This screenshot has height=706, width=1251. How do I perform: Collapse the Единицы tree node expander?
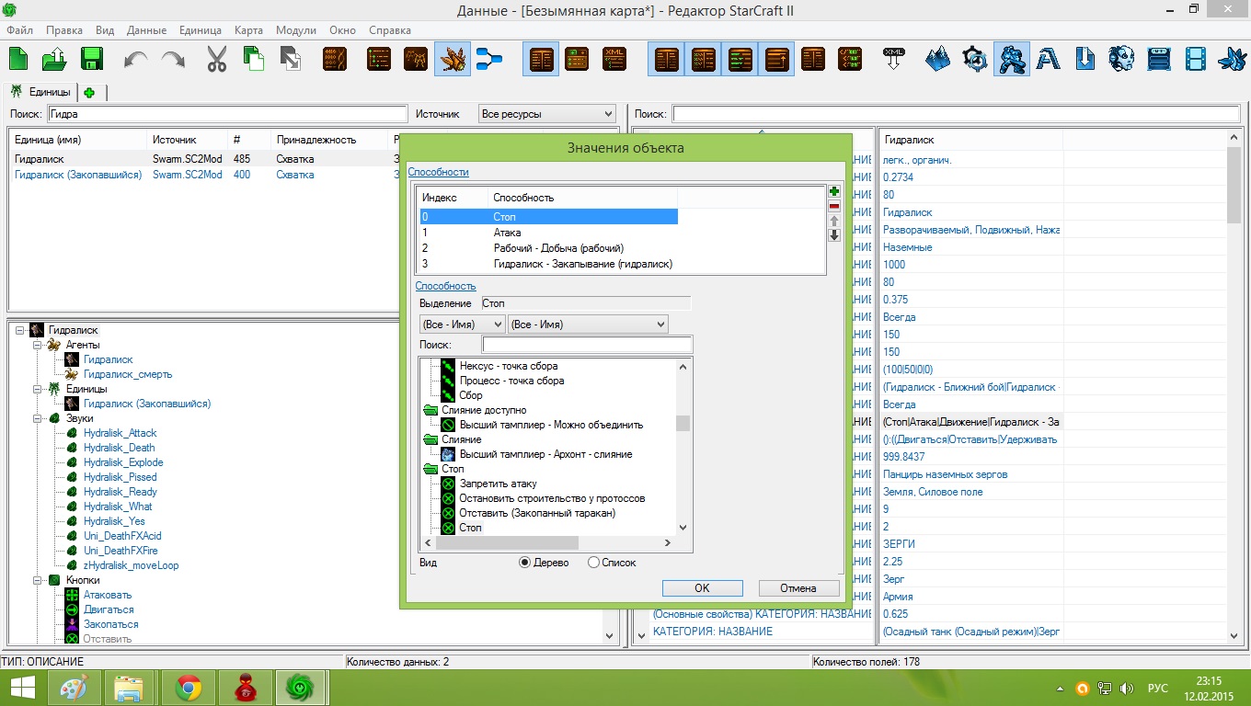point(36,389)
